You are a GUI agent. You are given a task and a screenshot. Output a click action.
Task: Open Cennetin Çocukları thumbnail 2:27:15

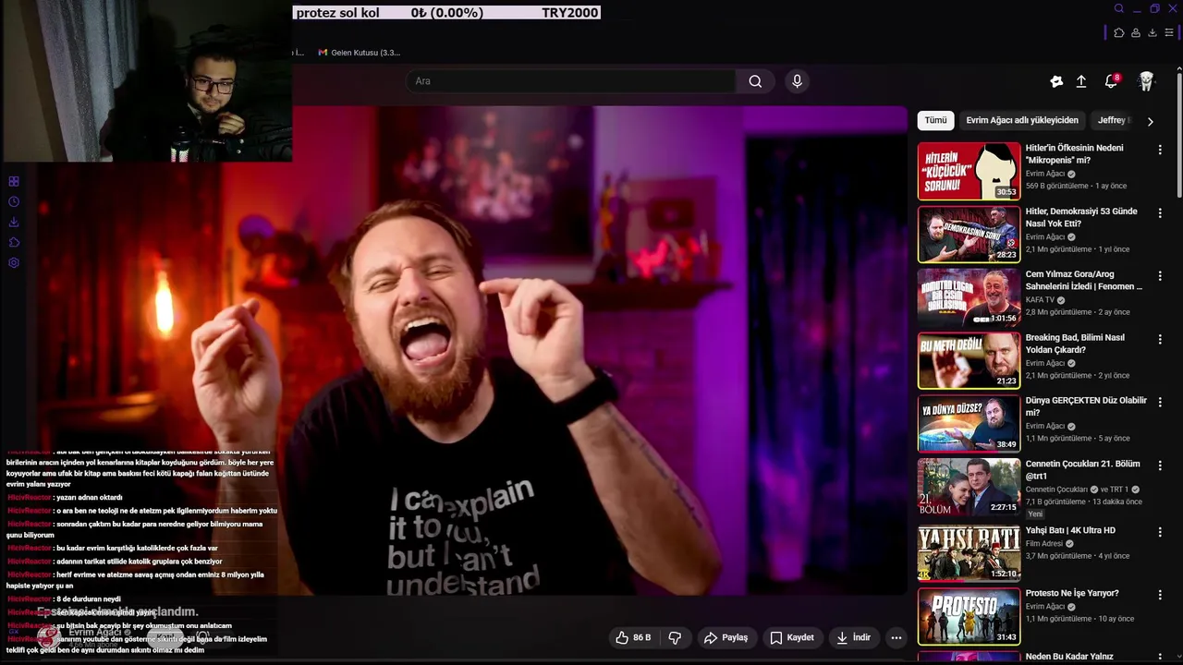point(969,487)
